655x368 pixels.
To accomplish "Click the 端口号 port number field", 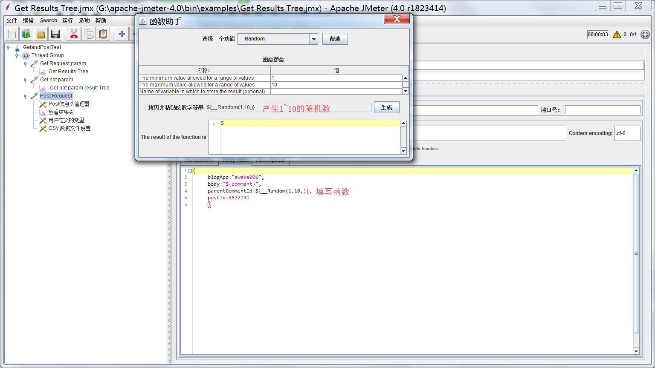I will click(603, 110).
